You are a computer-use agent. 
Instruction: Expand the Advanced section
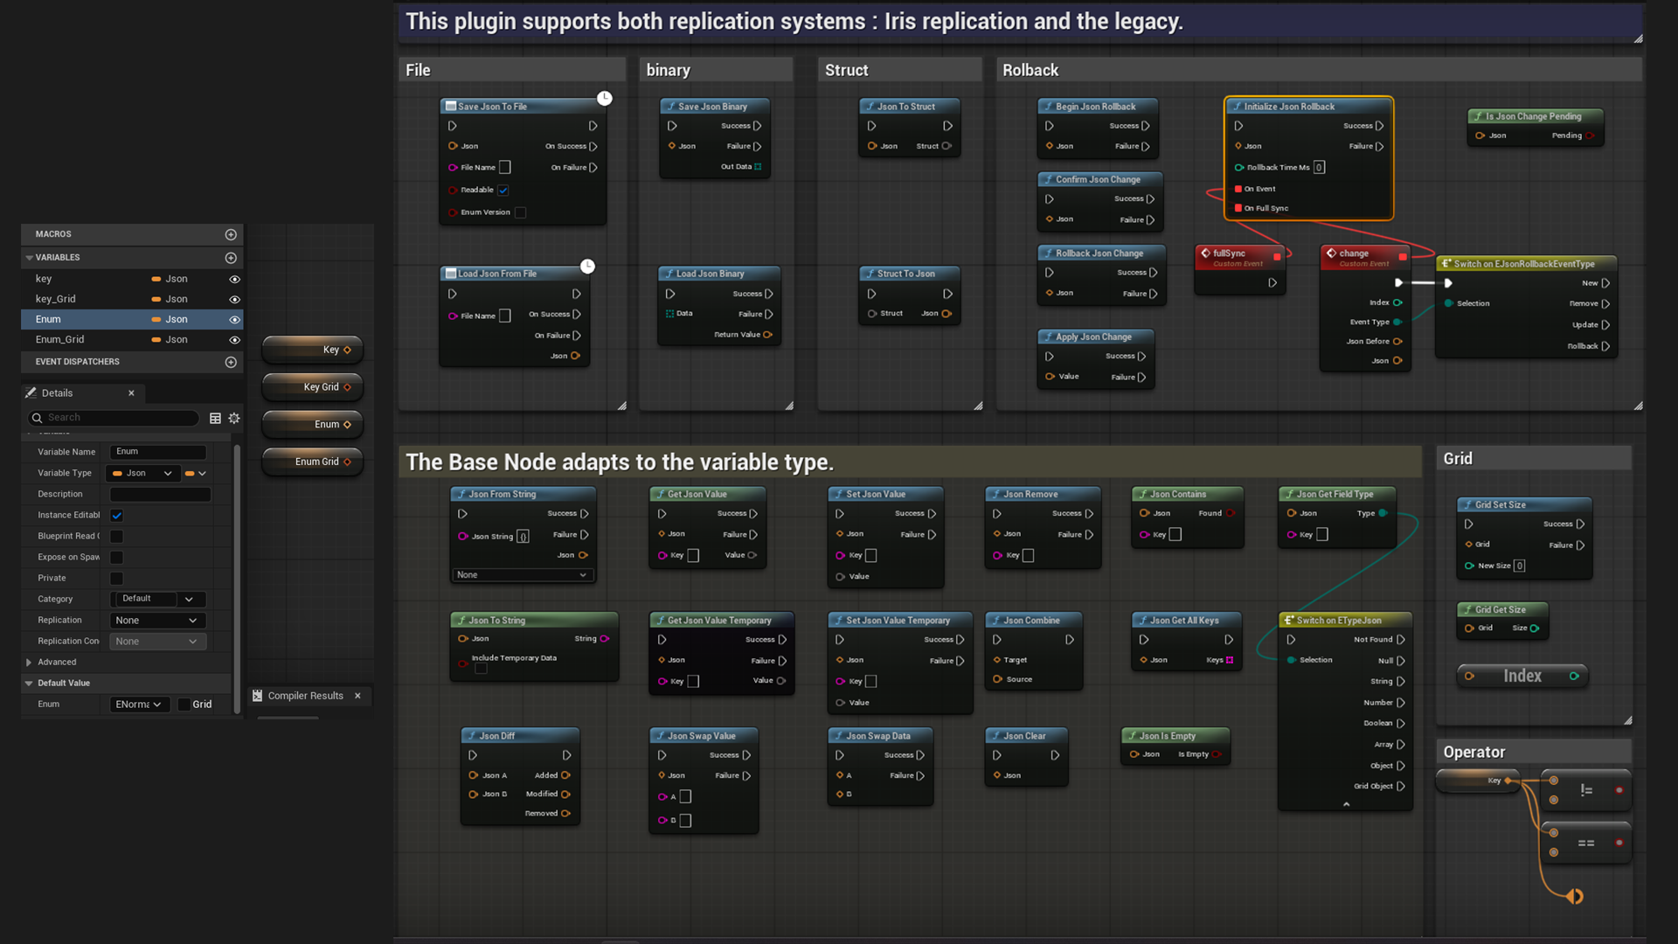[x=29, y=663]
